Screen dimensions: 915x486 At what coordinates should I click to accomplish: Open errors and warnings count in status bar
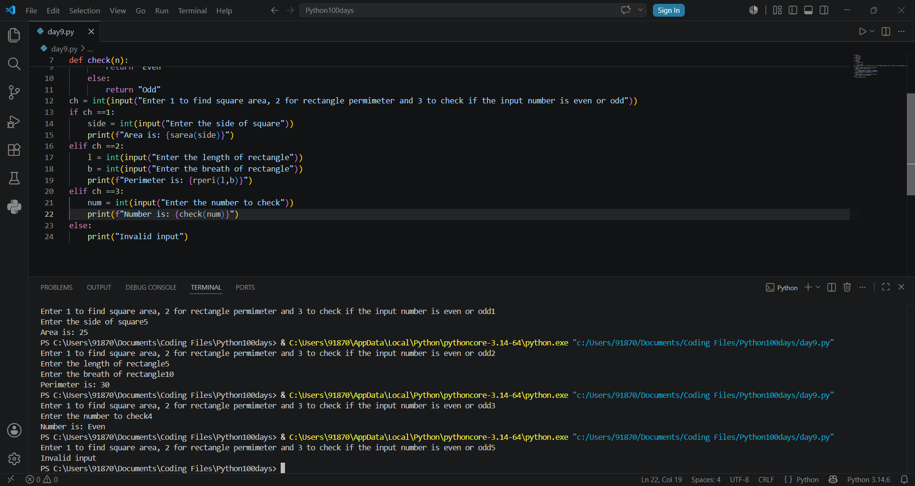click(42, 480)
